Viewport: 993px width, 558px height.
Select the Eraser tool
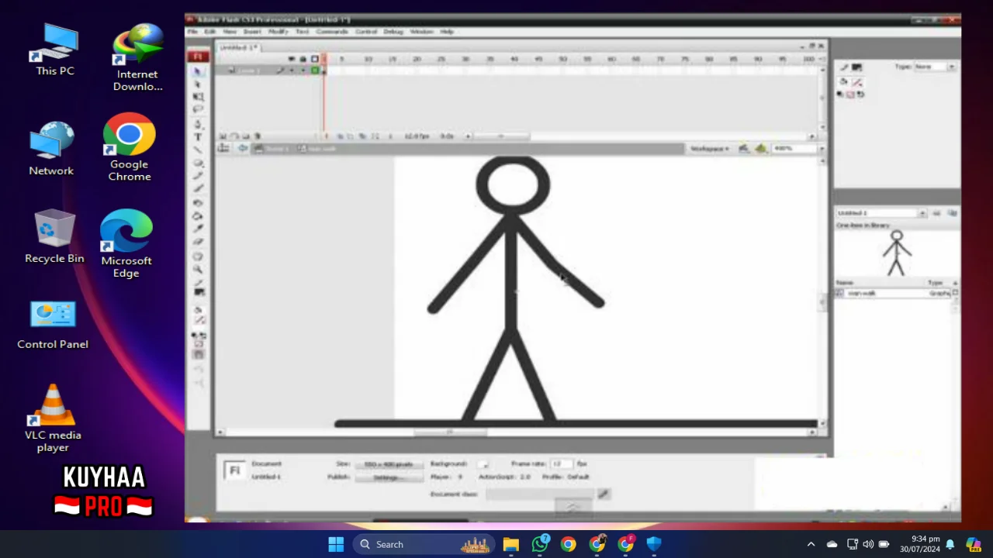point(198,243)
